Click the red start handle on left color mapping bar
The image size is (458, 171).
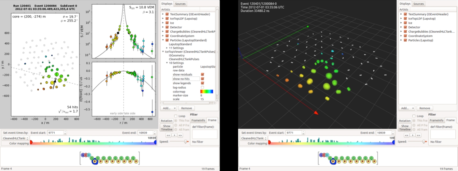point(31,142)
